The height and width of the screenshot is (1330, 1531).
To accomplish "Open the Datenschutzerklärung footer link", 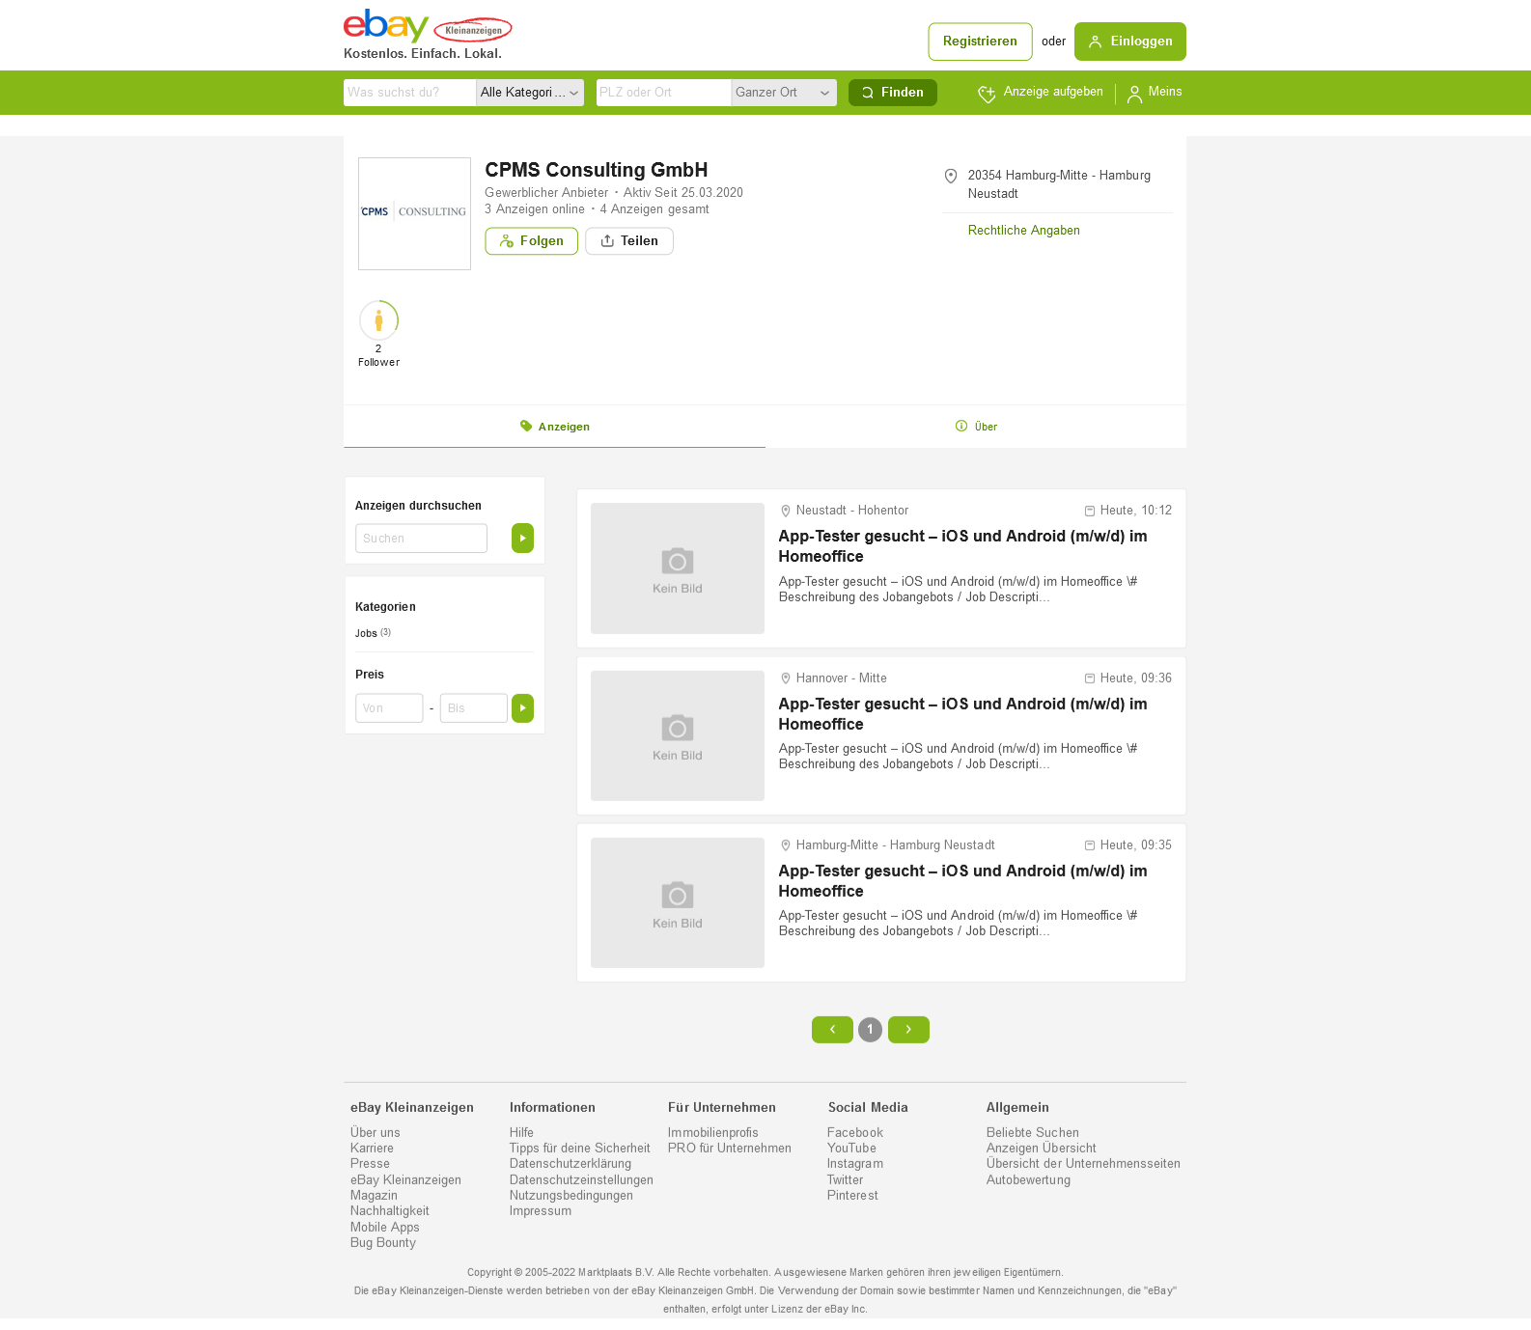I will [570, 1164].
